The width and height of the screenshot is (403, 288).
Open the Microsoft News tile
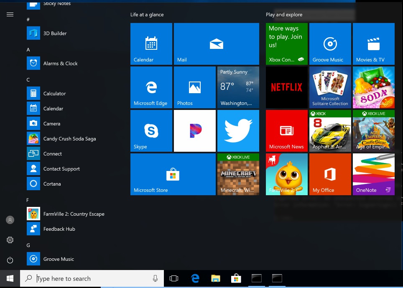(x=286, y=131)
